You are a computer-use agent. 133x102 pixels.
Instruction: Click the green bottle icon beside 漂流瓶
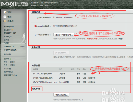point(10,59)
